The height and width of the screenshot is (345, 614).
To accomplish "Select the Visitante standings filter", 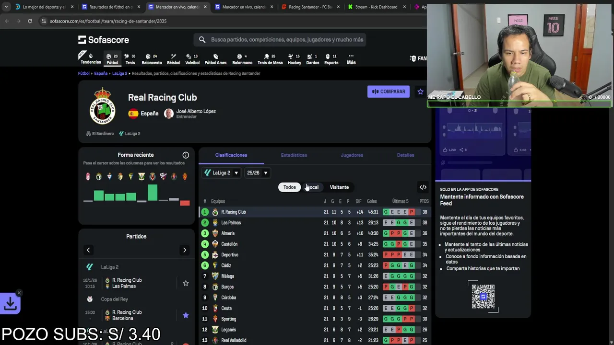I will click(339, 187).
